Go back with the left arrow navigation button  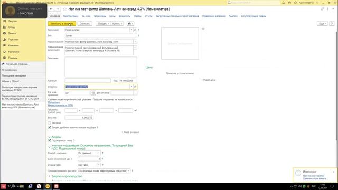pyautogui.click(x=51, y=9)
